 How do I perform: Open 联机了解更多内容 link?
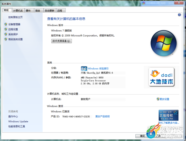(x=169, y=123)
